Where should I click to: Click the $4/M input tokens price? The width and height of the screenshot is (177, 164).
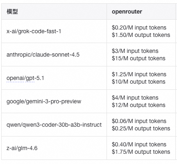[135, 98]
